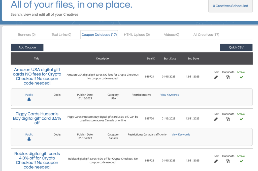Image resolution: width=258 pixels, height=171 pixels.
Task: Click the Duplicate icon for Amazon USA coupon
Action: tap(228, 77)
